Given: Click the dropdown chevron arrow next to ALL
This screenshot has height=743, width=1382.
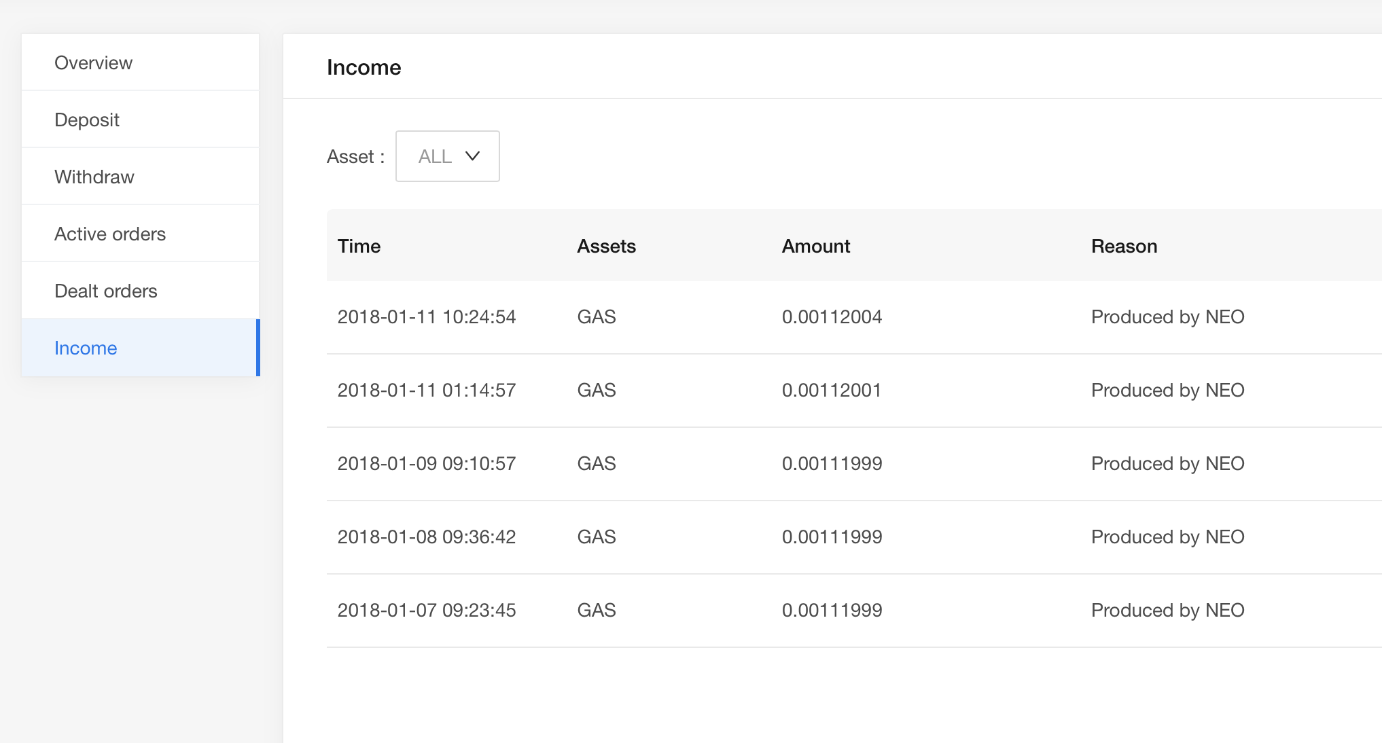Looking at the screenshot, I should click(472, 156).
